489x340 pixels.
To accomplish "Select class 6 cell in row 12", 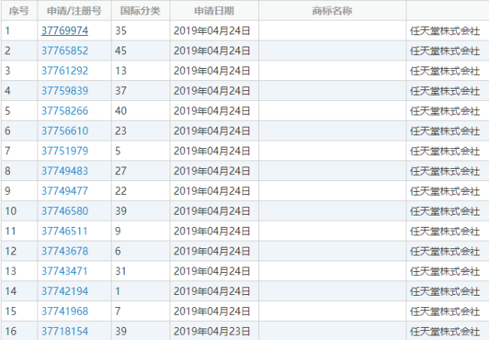I will pos(141,251).
